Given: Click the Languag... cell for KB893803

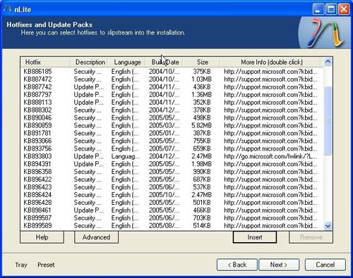Looking at the screenshot, I should tap(125, 156).
